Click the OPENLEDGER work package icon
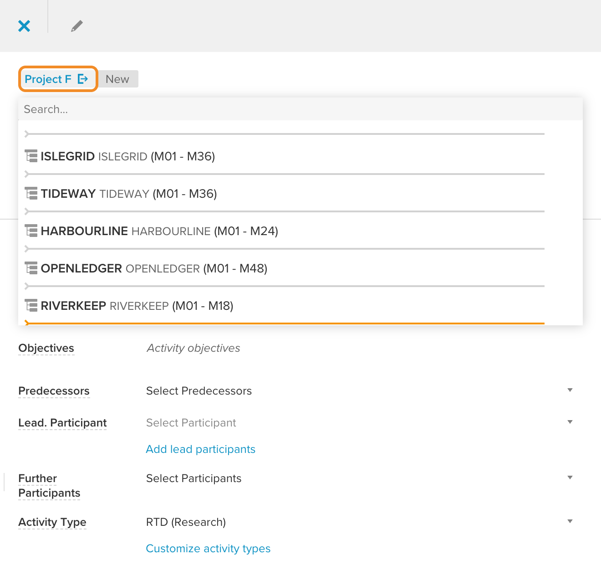The width and height of the screenshot is (601, 565). [x=31, y=268]
